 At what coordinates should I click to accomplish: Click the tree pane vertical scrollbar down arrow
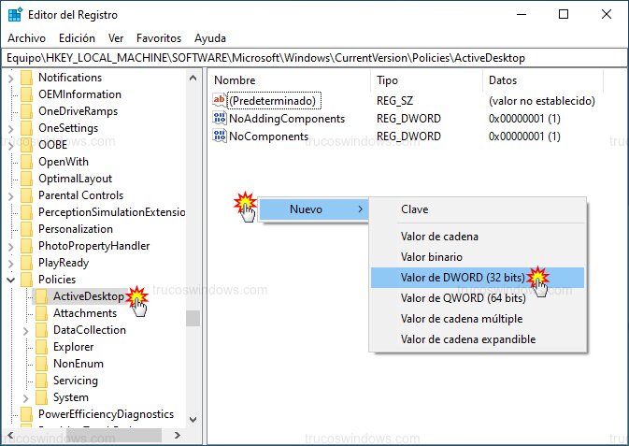pos(193,420)
